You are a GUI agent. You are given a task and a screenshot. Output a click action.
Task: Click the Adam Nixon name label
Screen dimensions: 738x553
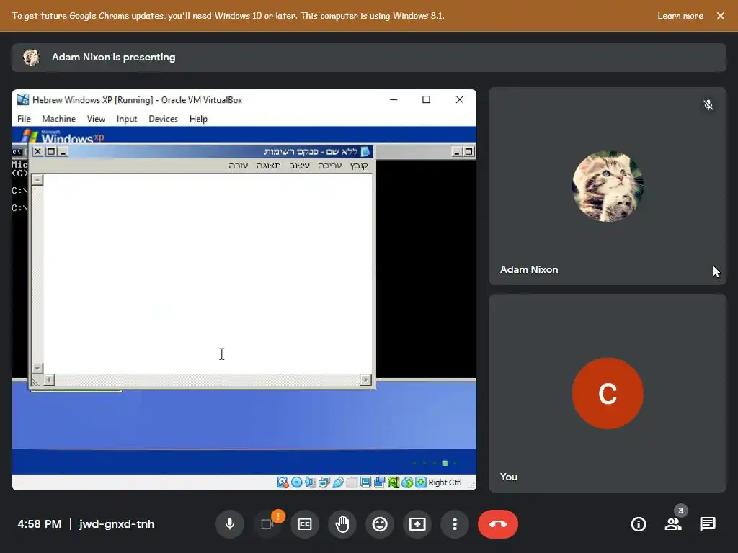pos(529,269)
